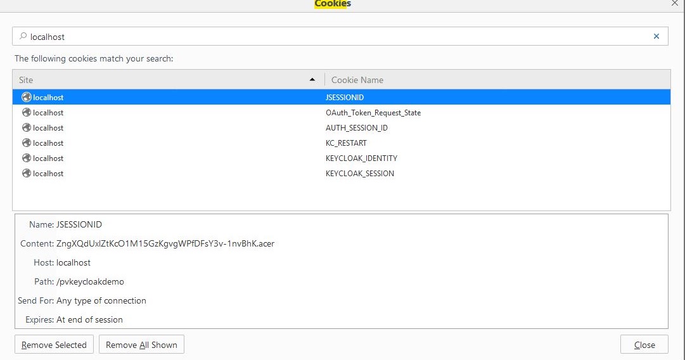Select the KEYCLOAK_SESSION cookie
The width and height of the screenshot is (685, 360).
(x=359, y=174)
